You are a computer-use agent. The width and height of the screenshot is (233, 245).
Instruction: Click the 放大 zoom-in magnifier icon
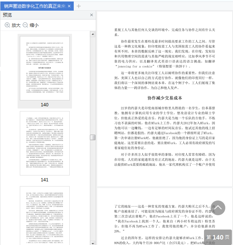[7, 25]
